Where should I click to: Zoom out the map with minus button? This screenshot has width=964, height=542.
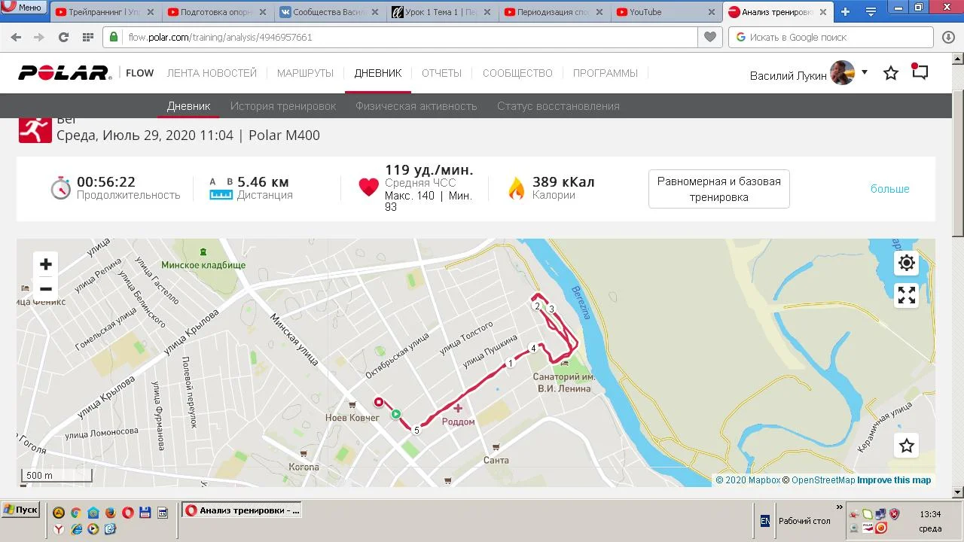[x=46, y=289]
